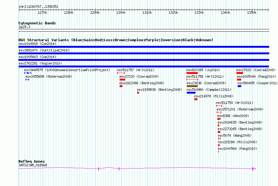Click the nsv1014918 (Coe2014) variant label
This screenshot has height=186, width=278.
(x=37, y=44)
